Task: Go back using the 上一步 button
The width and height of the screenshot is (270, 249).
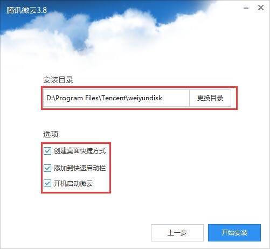Action: click(177, 233)
